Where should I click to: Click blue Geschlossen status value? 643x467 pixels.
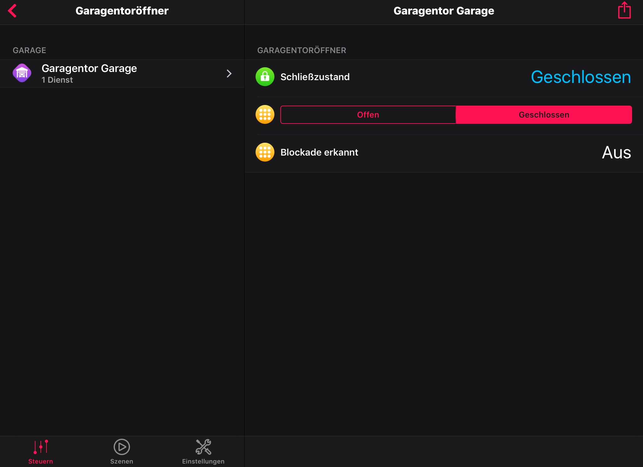581,77
